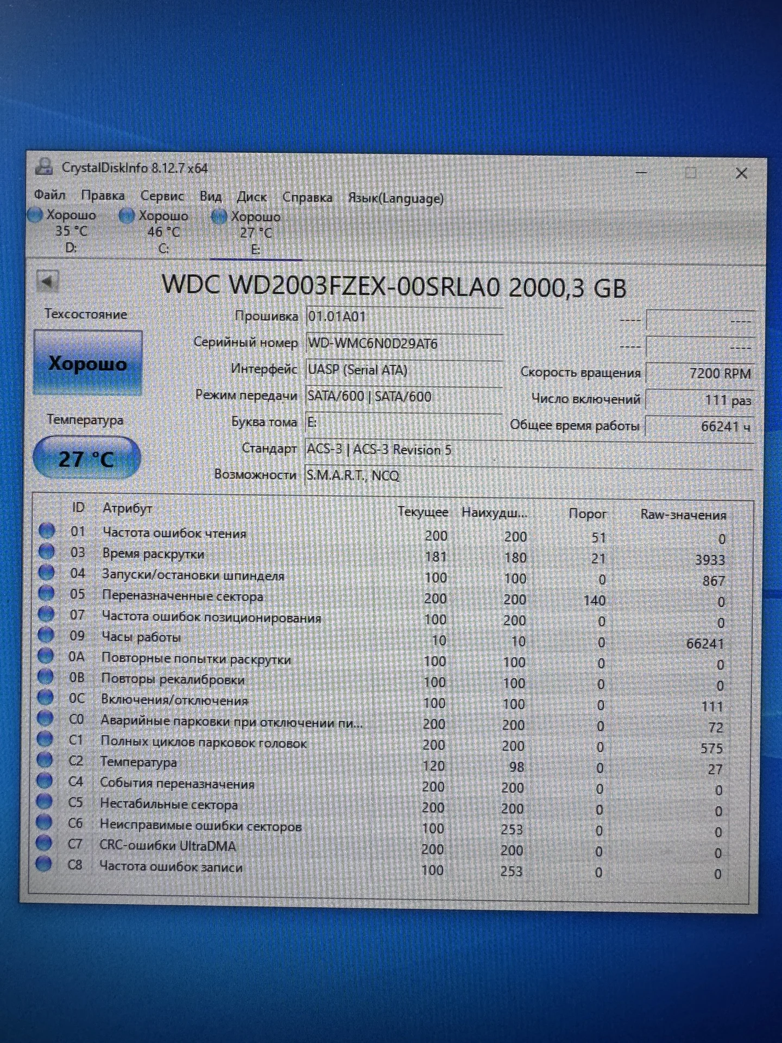Close the CrystalDiskInfo window
The width and height of the screenshot is (782, 1043).
point(741,173)
